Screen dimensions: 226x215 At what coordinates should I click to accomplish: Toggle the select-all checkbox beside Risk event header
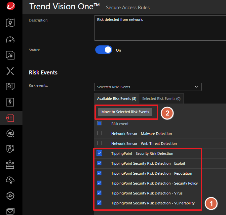point(99,123)
